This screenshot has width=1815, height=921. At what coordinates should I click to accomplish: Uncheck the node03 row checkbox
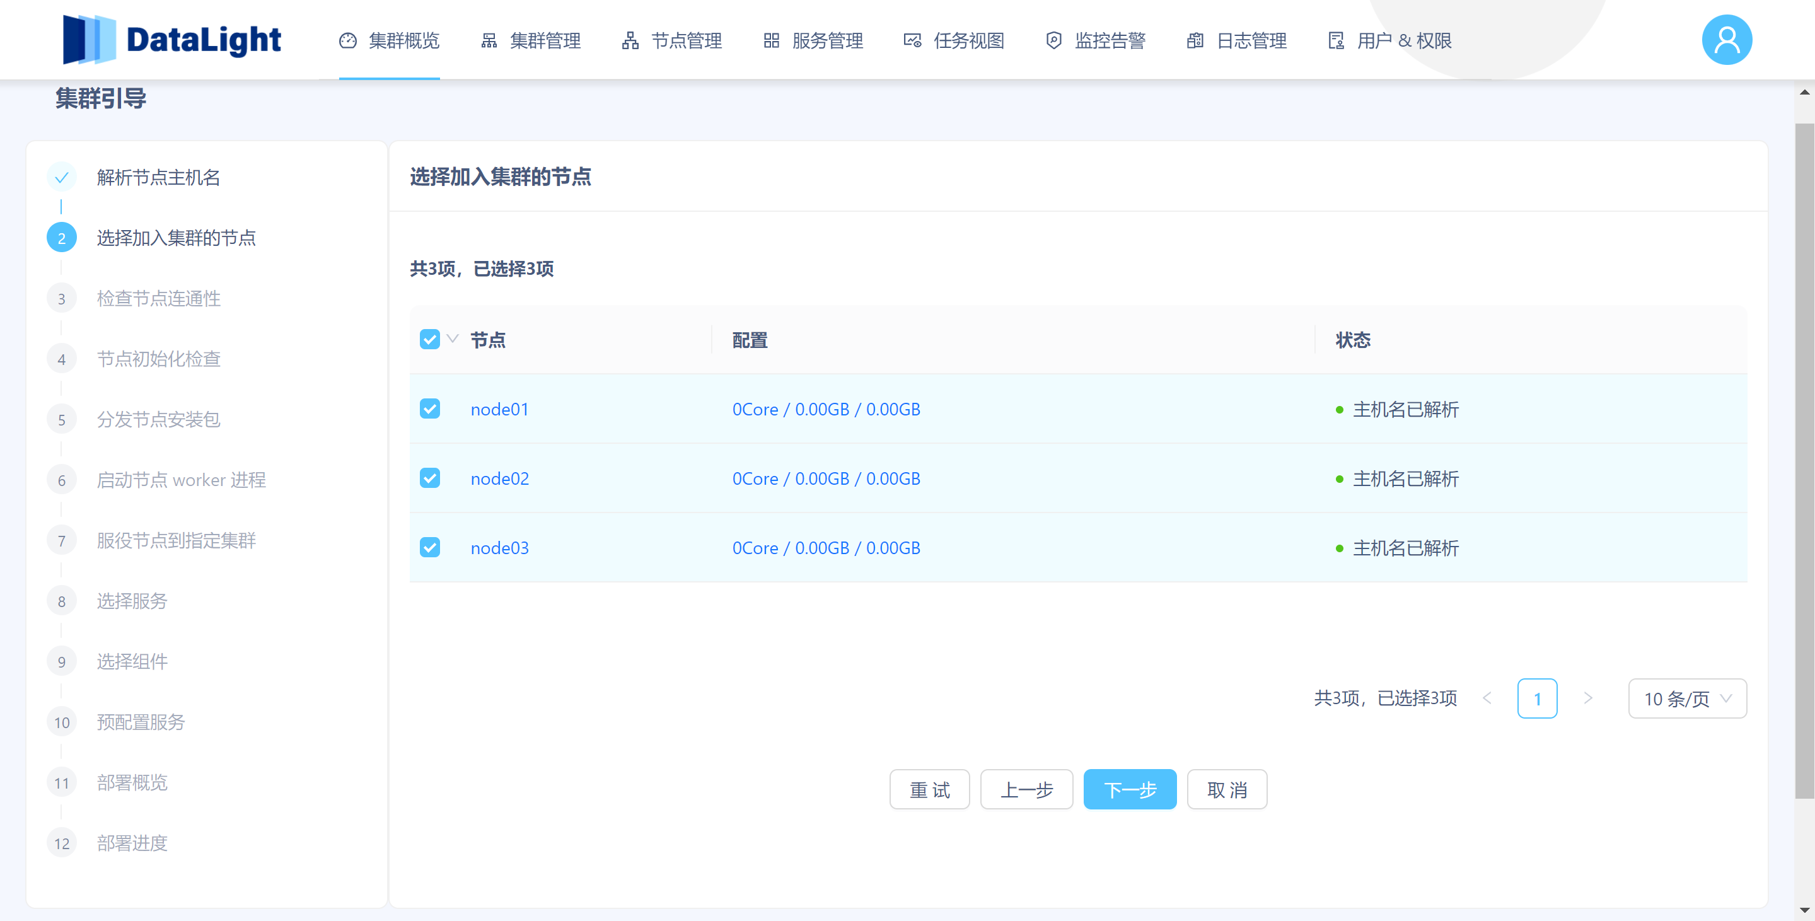[x=430, y=548]
